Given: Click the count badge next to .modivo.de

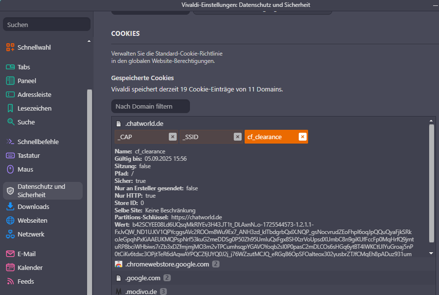Looking at the screenshot, I should coord(163,292).
